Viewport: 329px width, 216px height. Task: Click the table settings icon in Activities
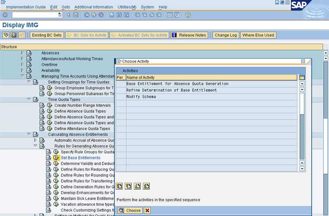click(302, 78)
